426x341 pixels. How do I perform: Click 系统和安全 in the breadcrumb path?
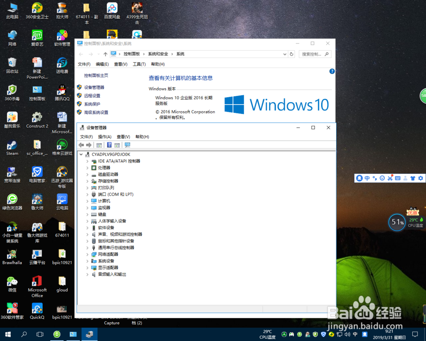[158, 54]
